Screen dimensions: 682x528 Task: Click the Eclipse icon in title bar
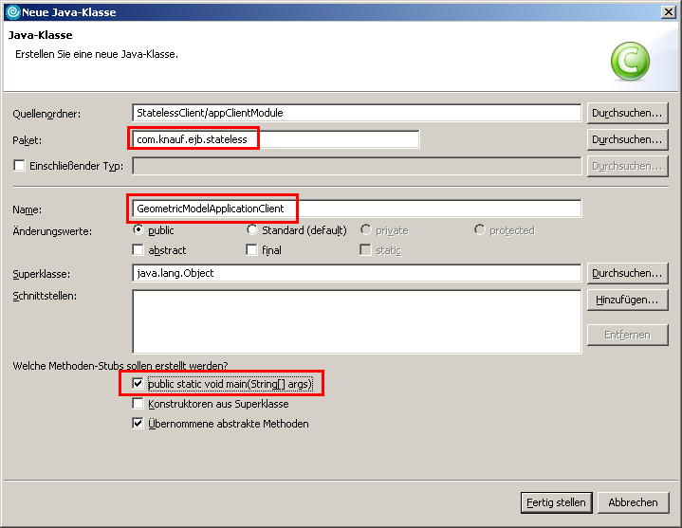click(11, 10)
